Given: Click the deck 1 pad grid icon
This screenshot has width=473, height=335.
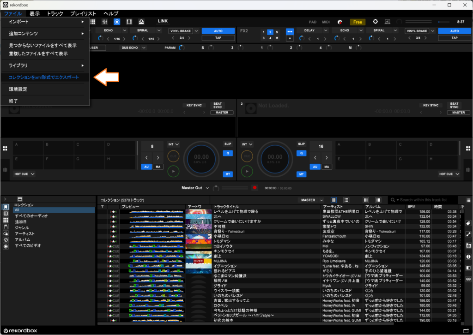Looking at the screenshot, I should tap(5, 149).
